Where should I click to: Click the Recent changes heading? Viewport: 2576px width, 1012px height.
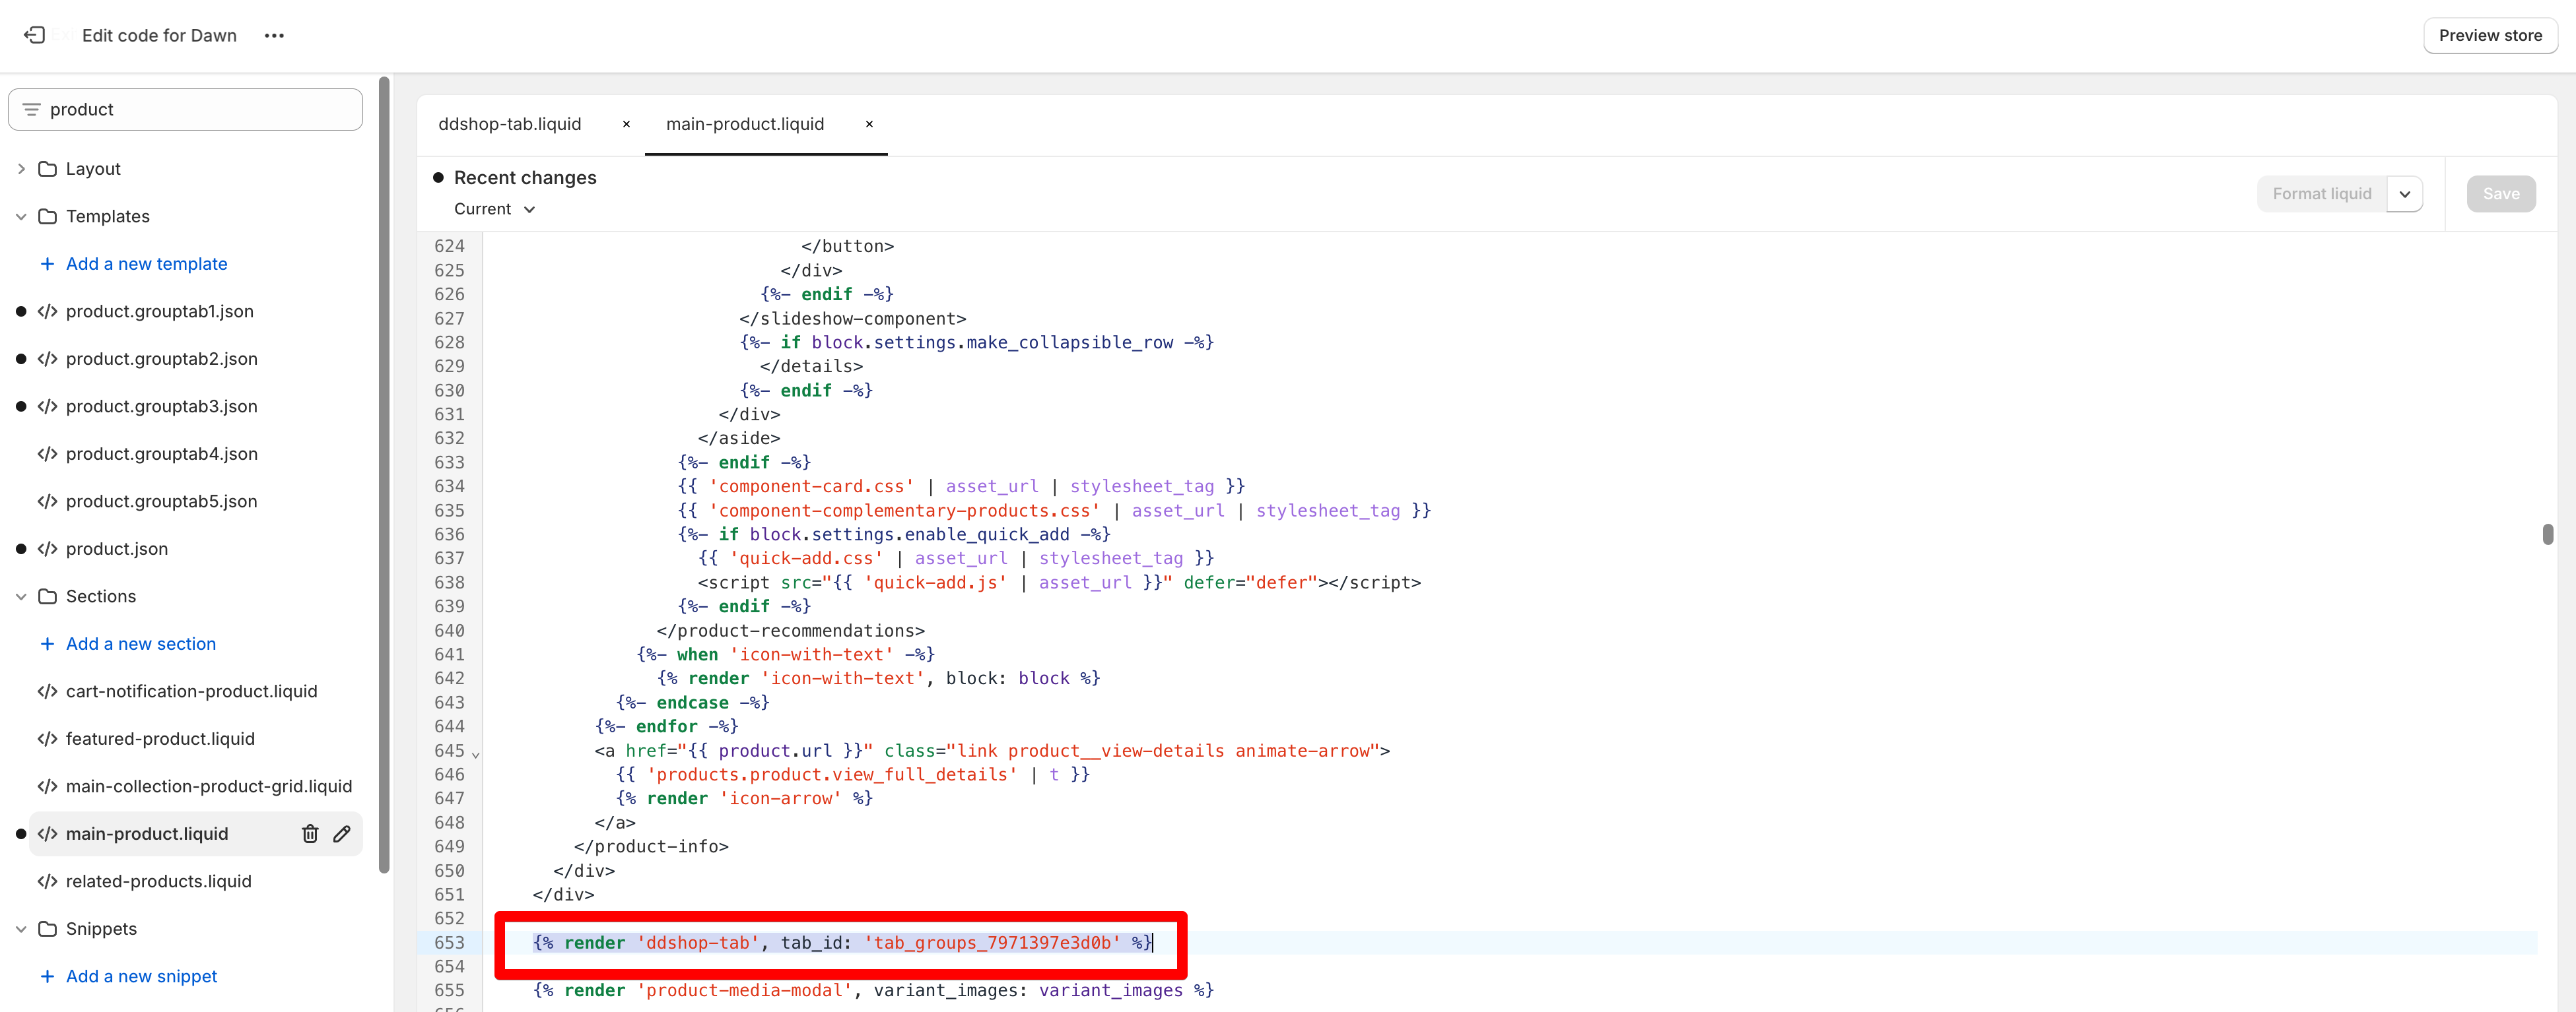point(525,178)
